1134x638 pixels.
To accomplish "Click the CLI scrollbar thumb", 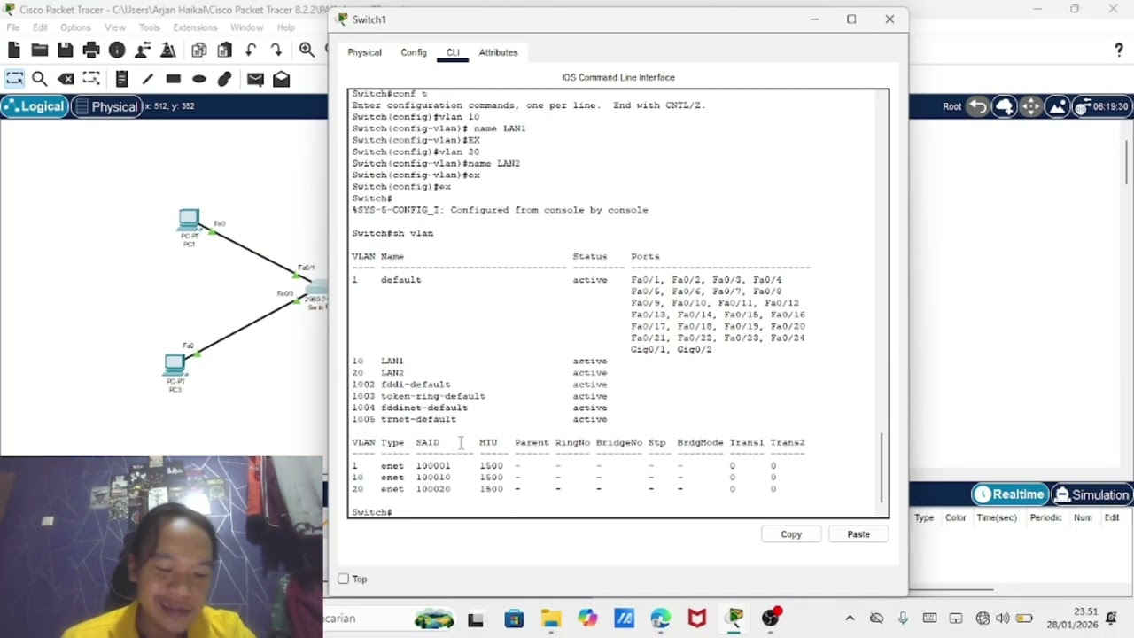I will coord(882,469).
